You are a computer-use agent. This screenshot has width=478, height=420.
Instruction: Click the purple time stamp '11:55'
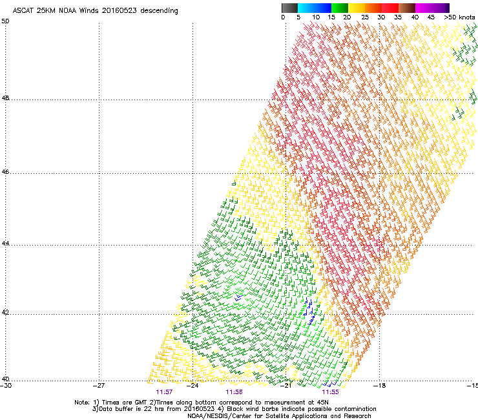coord(331,392)
